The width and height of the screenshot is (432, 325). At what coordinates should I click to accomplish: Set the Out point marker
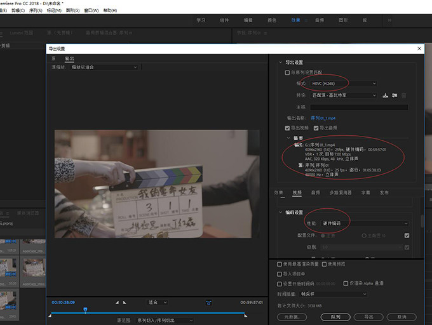point(125,302)
